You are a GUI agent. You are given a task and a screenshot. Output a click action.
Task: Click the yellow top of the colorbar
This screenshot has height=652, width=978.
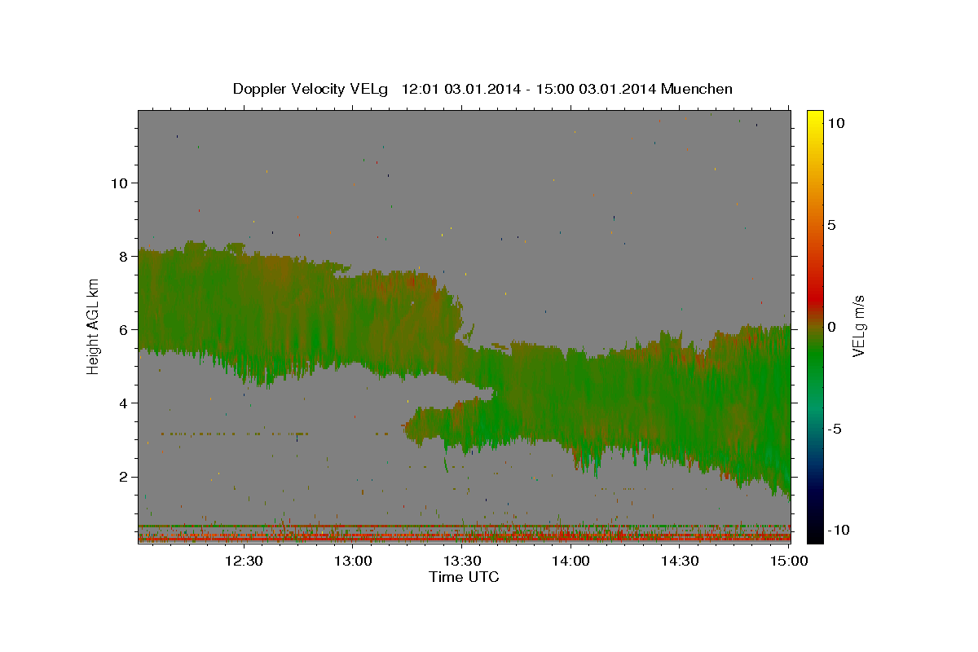click(815, 118)
